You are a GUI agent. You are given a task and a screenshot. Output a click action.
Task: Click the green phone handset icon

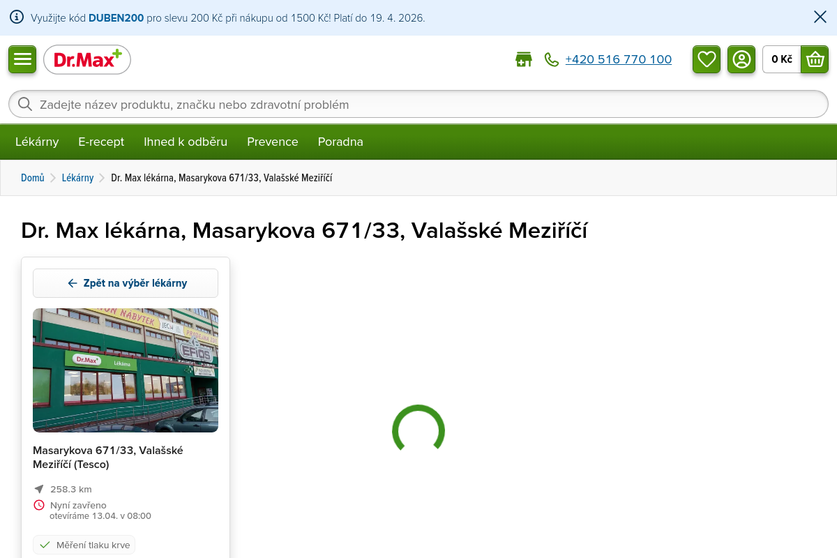click(x=552, y=60)
